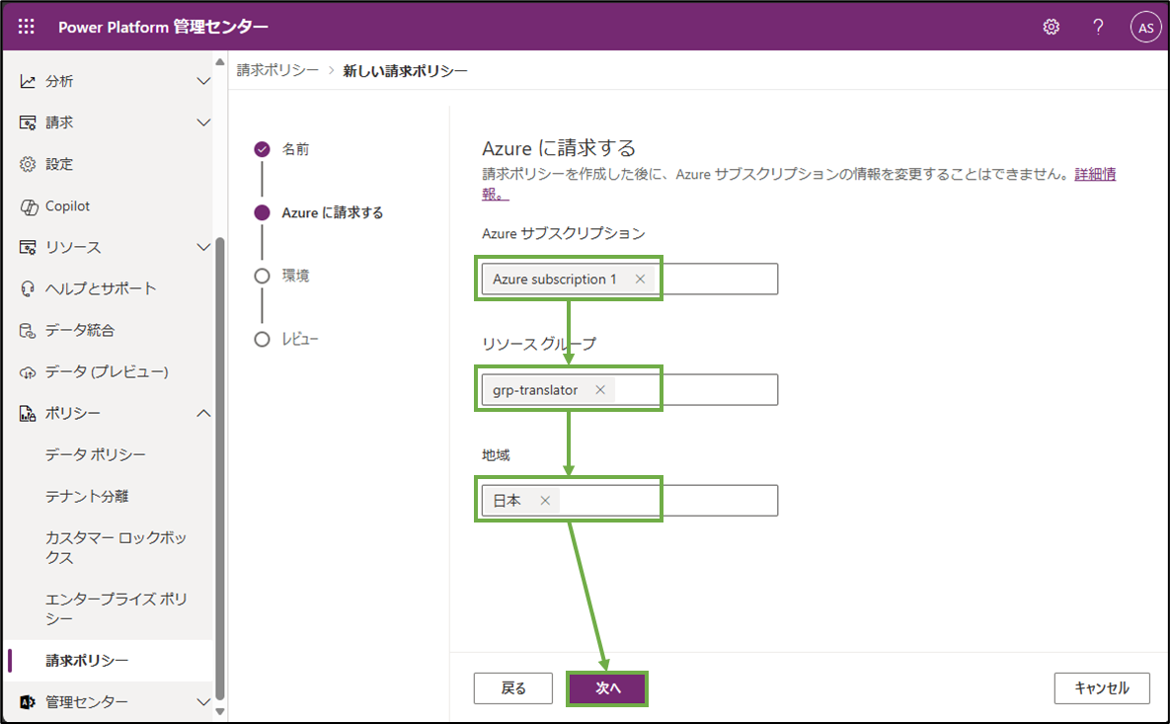Click the ポリシー document icon
Screen dimensions: 1170x724
coord(28,414)
